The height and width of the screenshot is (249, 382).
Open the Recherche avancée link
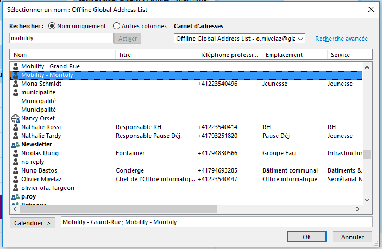[341, 39]
